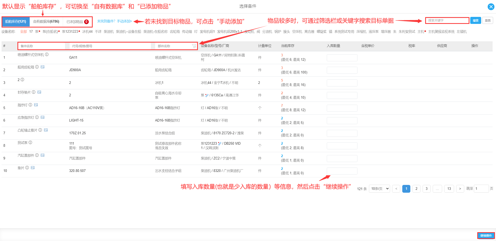This screenshot has height=241, width=496.
Task: View image of 指示灯 in row 5
Action: click(x=36, y=105)
